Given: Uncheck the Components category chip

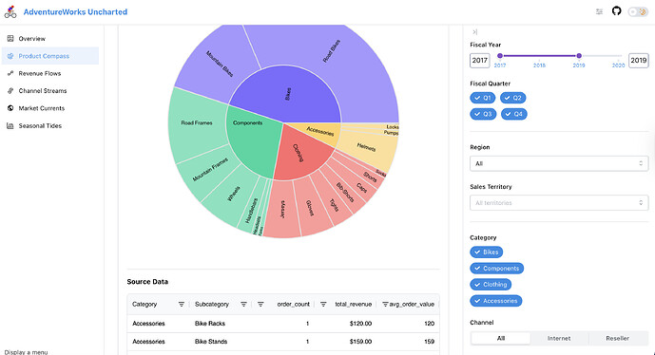Looking at the screenshot, I should (496, 269).
